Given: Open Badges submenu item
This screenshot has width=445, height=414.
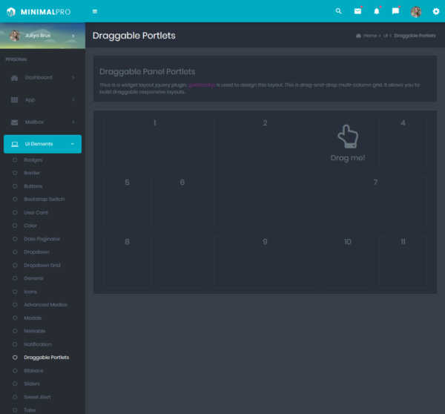Looking at the screenshot, I should [33, 160].
